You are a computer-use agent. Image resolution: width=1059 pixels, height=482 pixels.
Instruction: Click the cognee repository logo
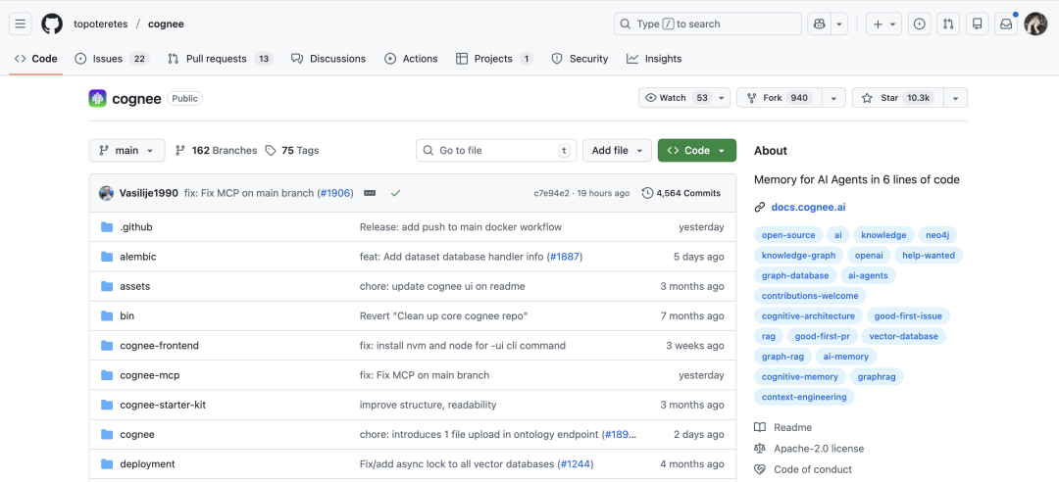pyautogui.click(x=98, y=99)
